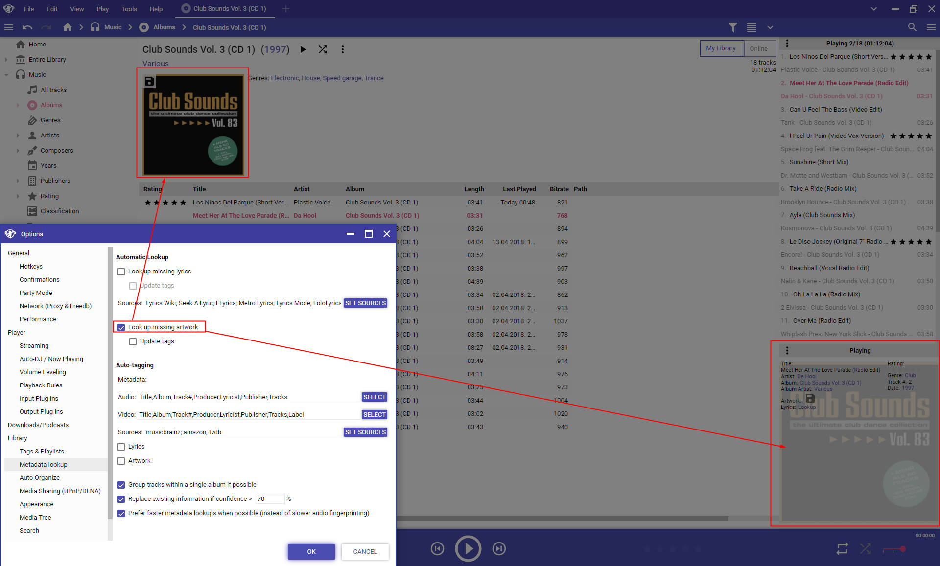
Task: Open the search magnifier icon
Action: [912, 27]
